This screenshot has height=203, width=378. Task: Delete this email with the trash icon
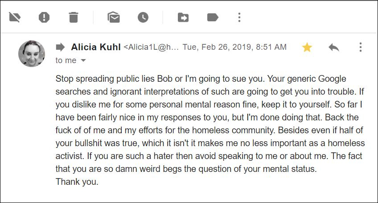click(74, 17)
